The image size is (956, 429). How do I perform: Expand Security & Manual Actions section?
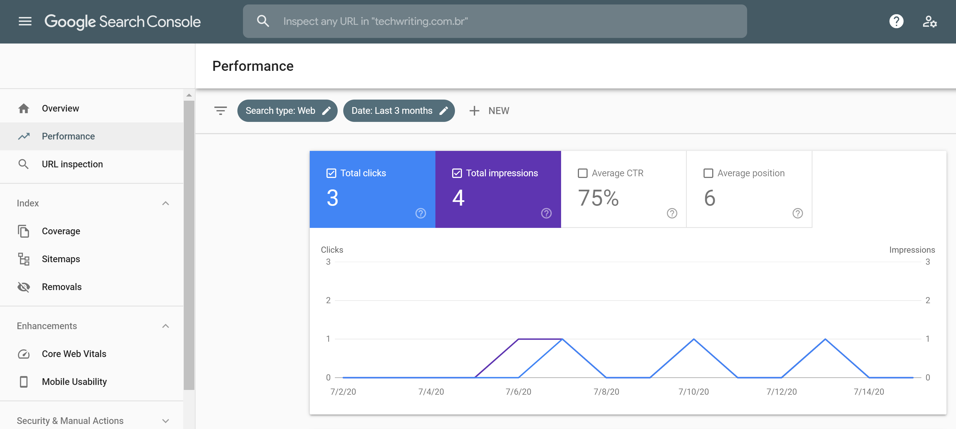point(166,421)
